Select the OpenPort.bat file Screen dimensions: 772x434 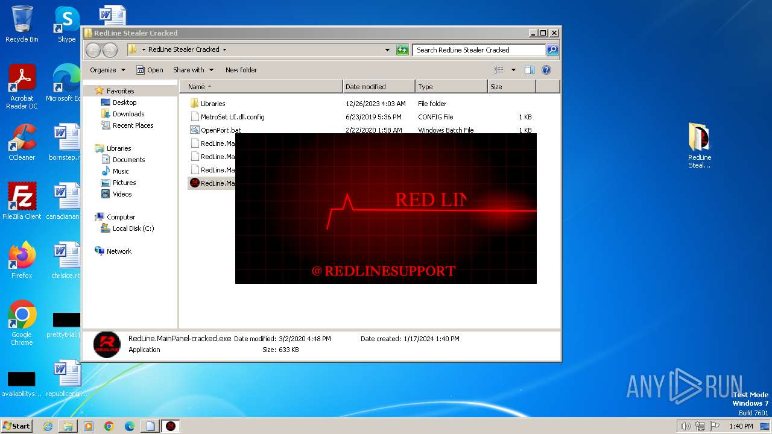pos(220,130)
